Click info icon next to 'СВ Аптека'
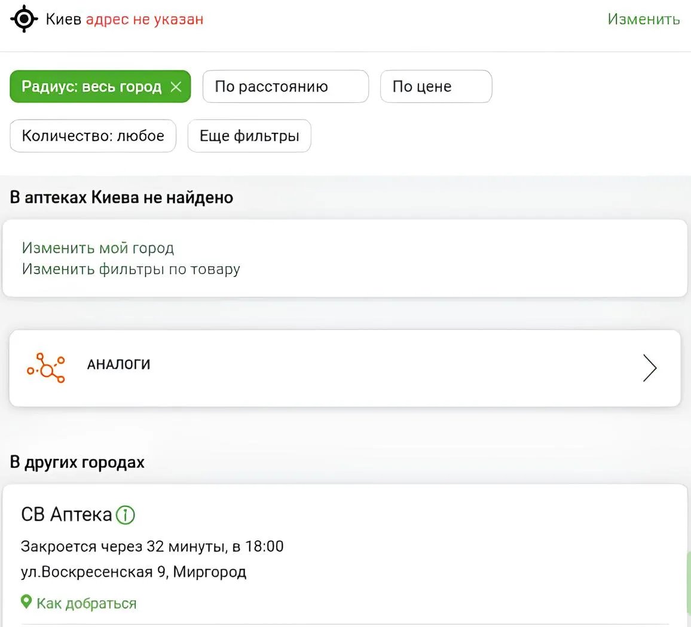 pyautogui.click(x=126, y=515)
